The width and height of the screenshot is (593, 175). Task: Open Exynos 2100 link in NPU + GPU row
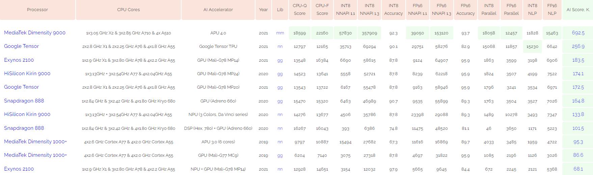click(x=19, y=169)
